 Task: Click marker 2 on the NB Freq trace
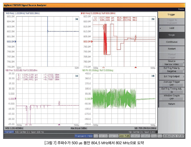(x=136, y=37)
